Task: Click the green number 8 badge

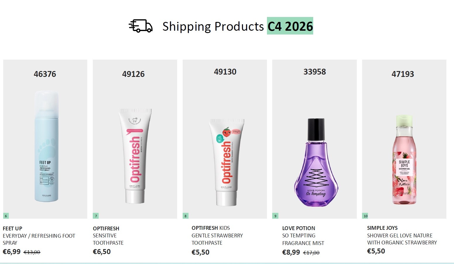Action: pos(185,216)
